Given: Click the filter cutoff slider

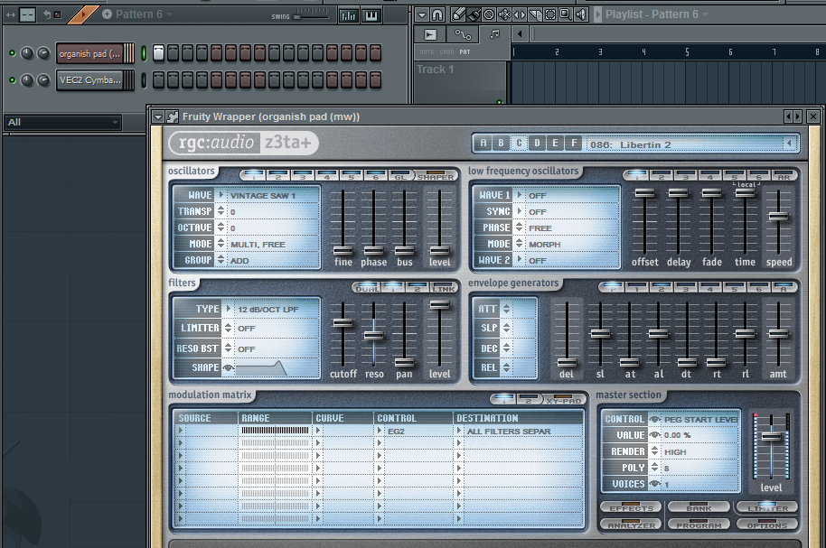Looking at the screenshot, I should 343,322.
